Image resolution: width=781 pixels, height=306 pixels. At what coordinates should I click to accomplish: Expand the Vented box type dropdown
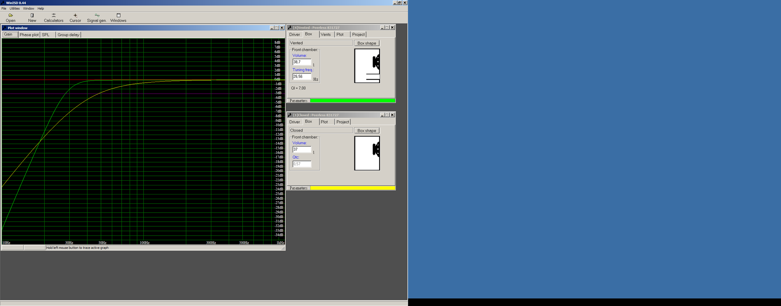click(x=321, y=43)
